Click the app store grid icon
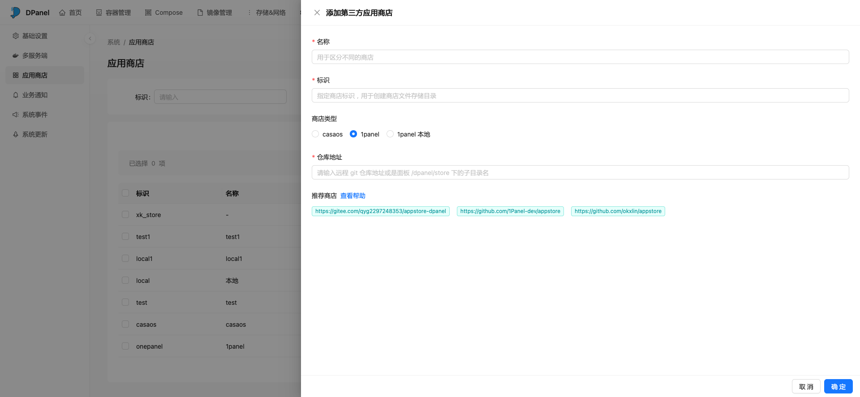 tap(16, 75)
